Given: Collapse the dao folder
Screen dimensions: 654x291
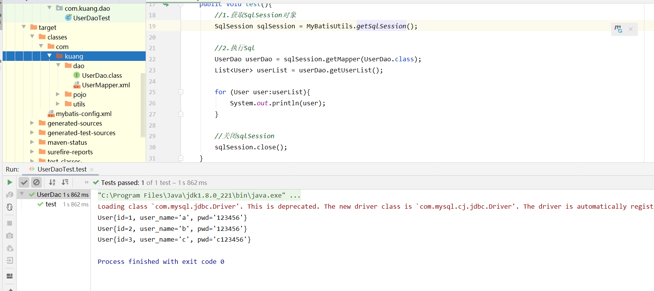Looking at the screenshot, I should (58, 65).
